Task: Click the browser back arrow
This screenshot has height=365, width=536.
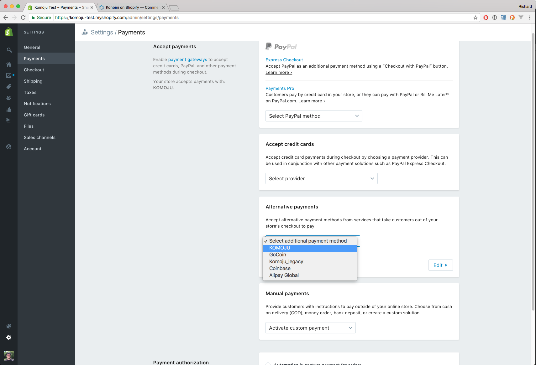Action: [6, 18]
